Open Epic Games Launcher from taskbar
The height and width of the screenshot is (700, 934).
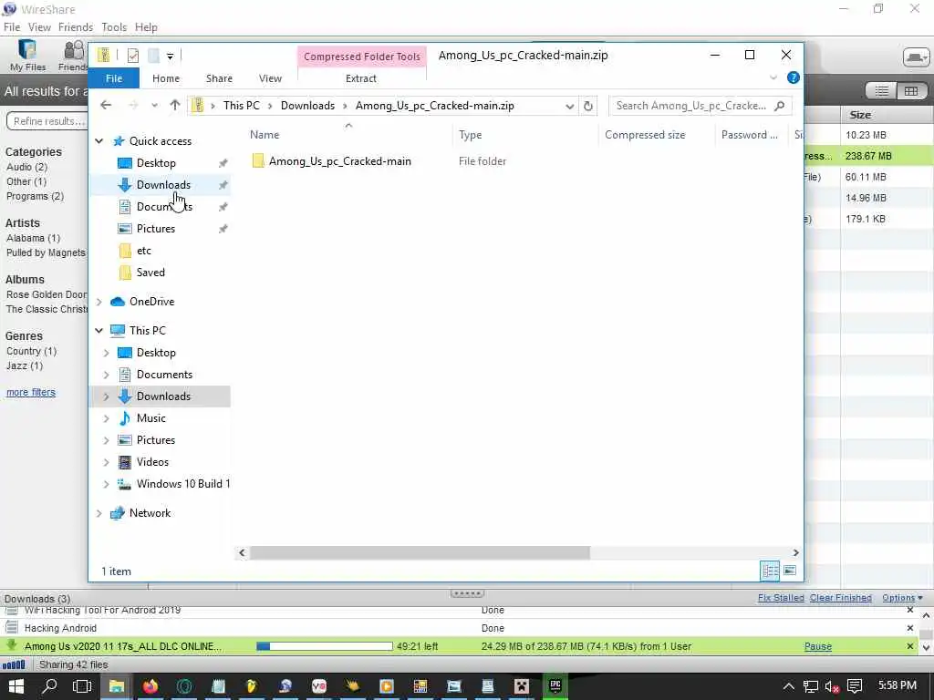(555, 687)
